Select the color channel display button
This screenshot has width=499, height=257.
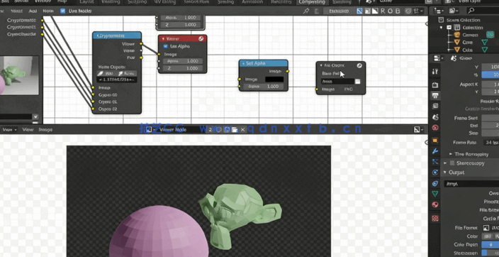[367, 11]
